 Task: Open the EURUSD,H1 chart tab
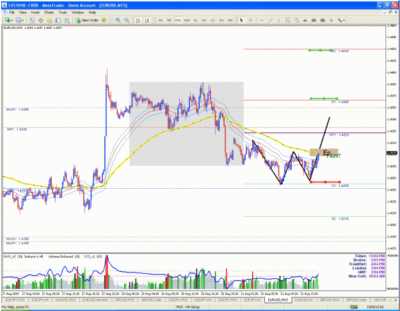(x=304, y=299)
